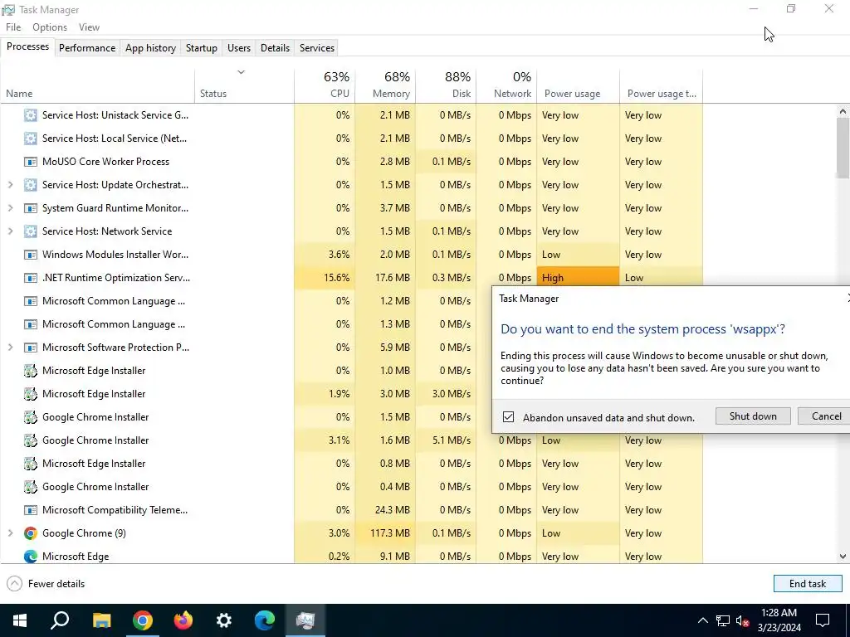Click the Service Host: Update Orchestrator gear icon
Viewport: 850px width, 637px height.
point(31,185)
